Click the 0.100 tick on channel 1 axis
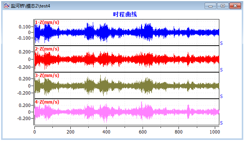 pos(25,27)
